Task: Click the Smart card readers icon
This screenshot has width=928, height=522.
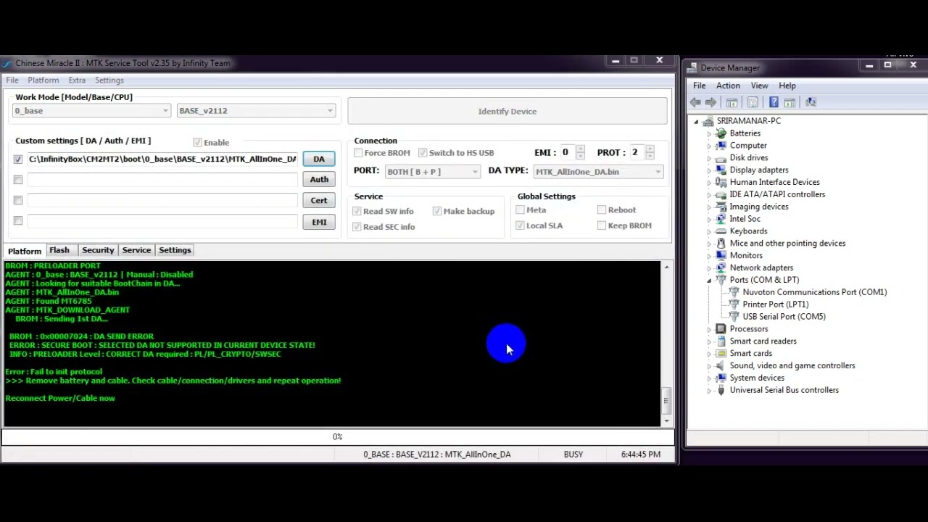Action: 721,341
